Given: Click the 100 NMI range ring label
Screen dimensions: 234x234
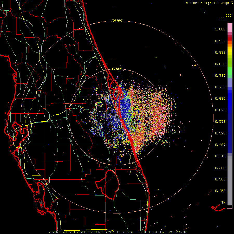Looking at the screenshot, I should coord(117,21).
